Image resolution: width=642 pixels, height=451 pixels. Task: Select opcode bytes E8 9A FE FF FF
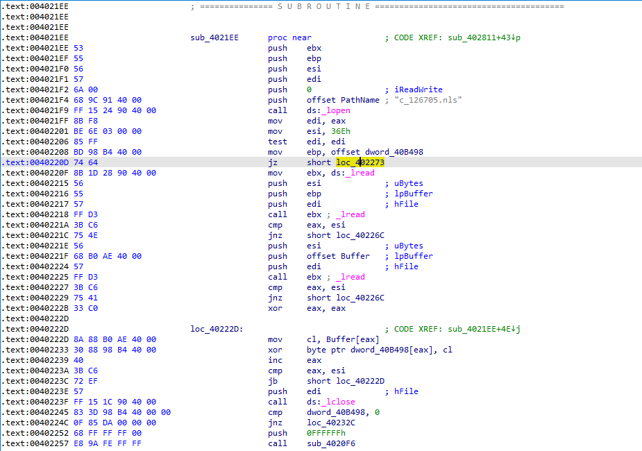(x=108, y=443)
